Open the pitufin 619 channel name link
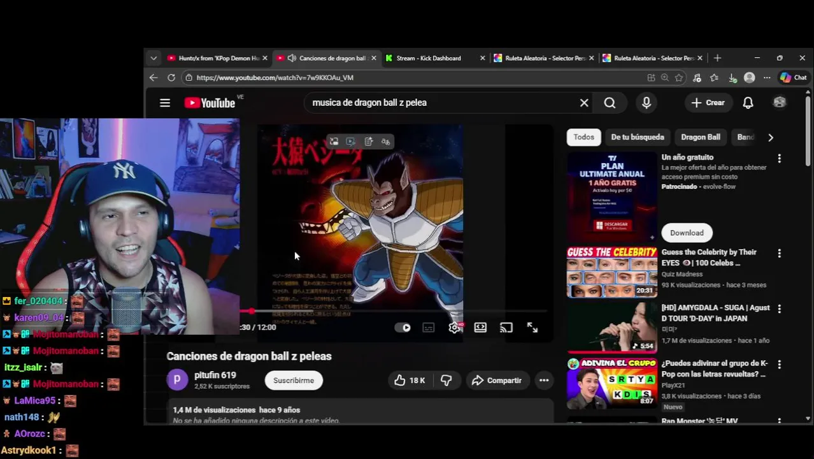The width and height of the screenshot is (814, 459). 215,375
